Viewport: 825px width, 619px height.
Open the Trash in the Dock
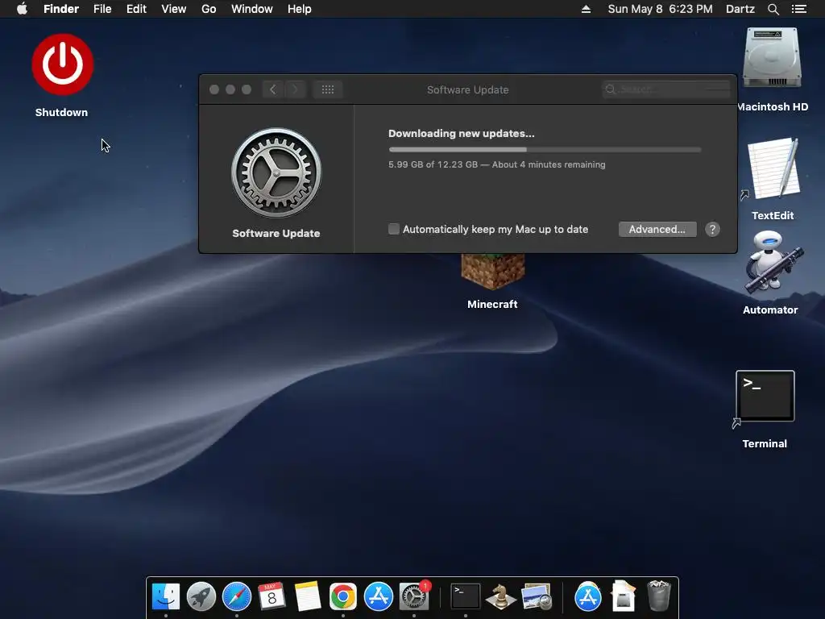click(659, 597)
